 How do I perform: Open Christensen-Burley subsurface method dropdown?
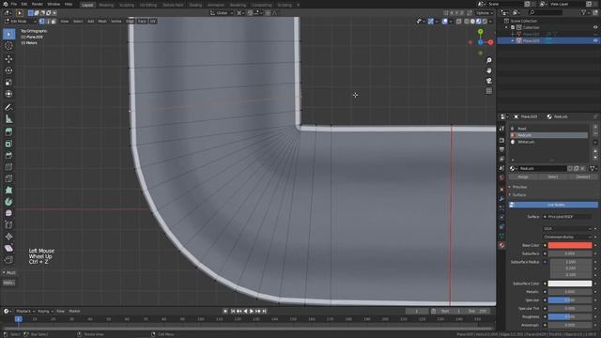tap(567, 238)
